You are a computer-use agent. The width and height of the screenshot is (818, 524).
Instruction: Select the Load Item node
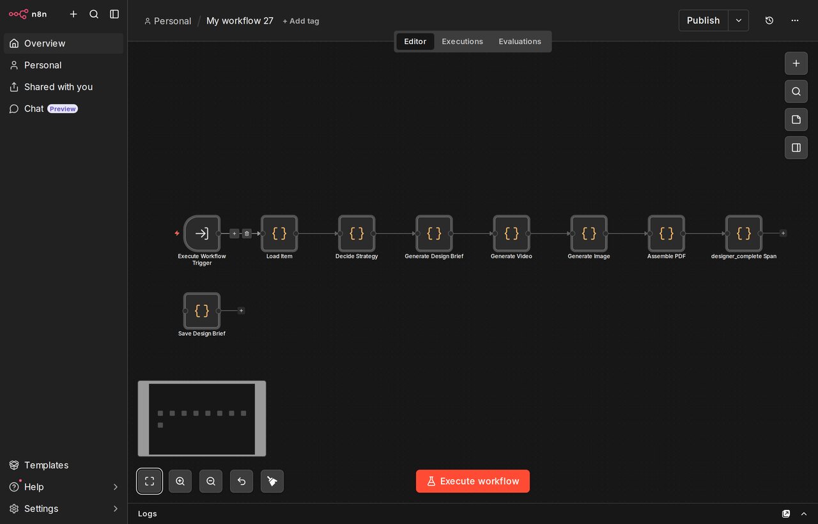click(279, 233)
